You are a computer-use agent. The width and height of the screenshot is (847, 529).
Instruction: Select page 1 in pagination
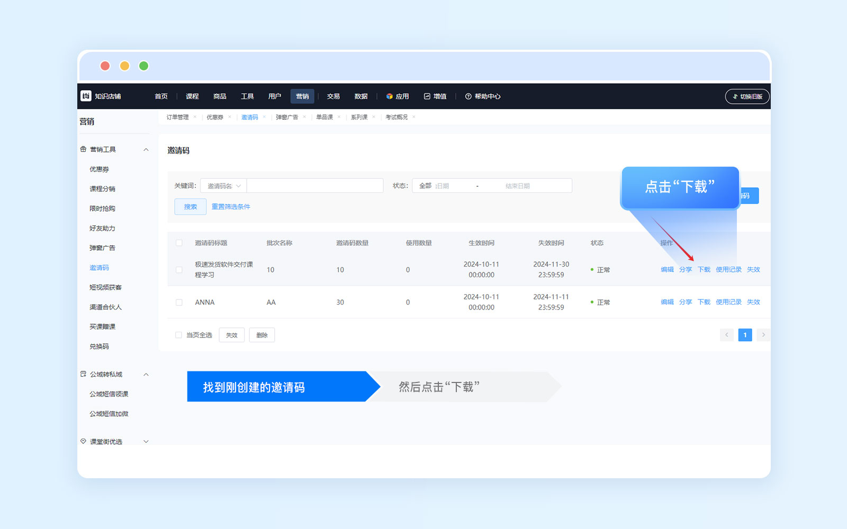[x=745, y=335]
